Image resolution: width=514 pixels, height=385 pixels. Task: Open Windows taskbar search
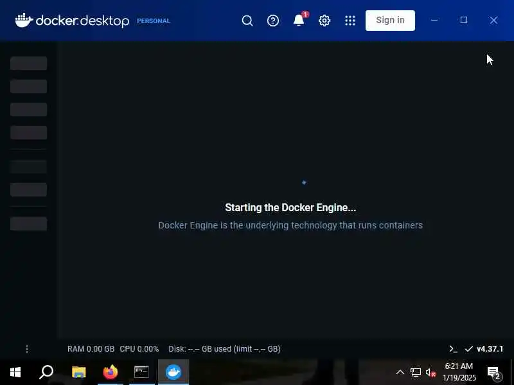coord(46,372)
